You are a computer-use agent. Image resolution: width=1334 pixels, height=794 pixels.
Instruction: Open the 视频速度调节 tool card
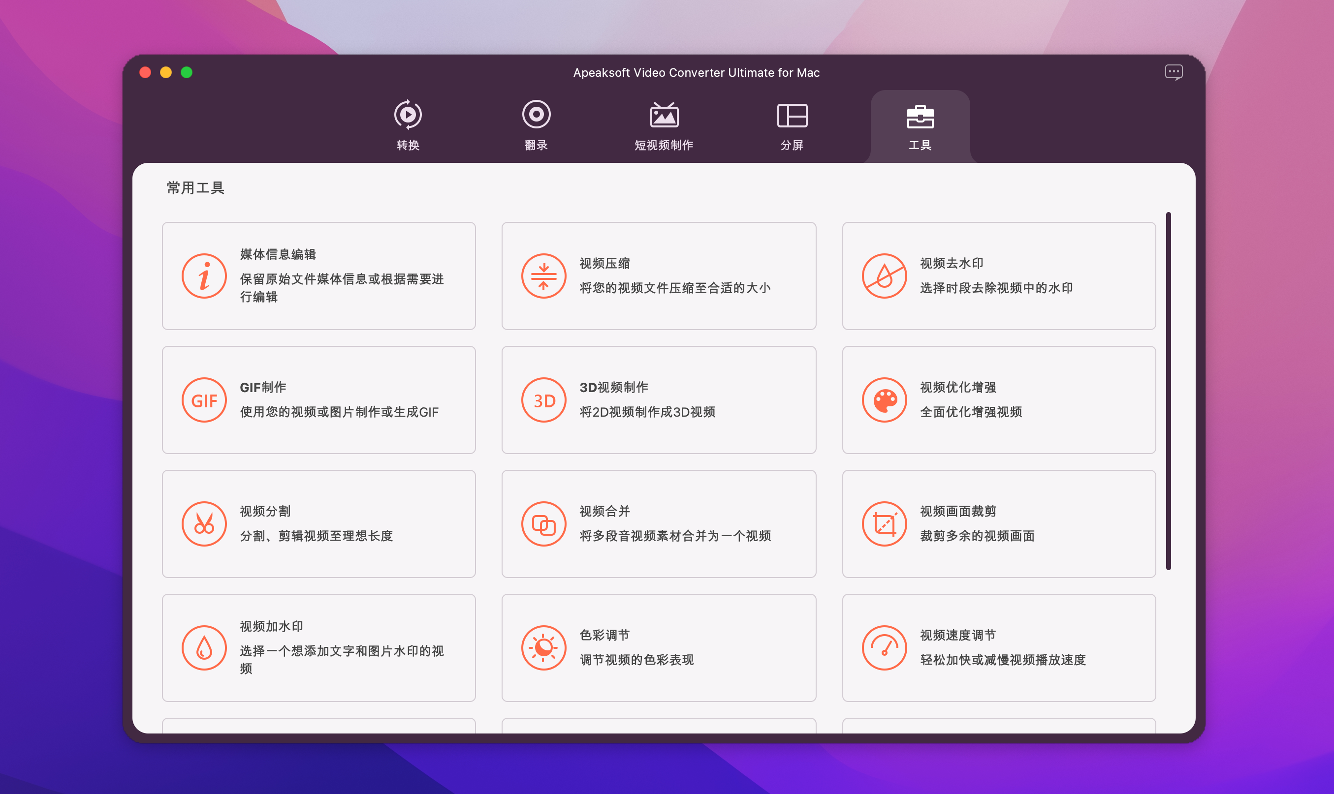[999, 648]
